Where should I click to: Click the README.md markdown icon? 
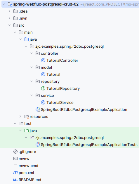(x=15, y=180)
